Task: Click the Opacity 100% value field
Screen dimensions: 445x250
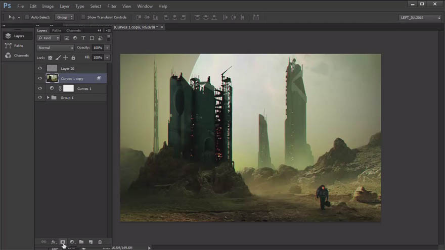Action: click(98, 47)
